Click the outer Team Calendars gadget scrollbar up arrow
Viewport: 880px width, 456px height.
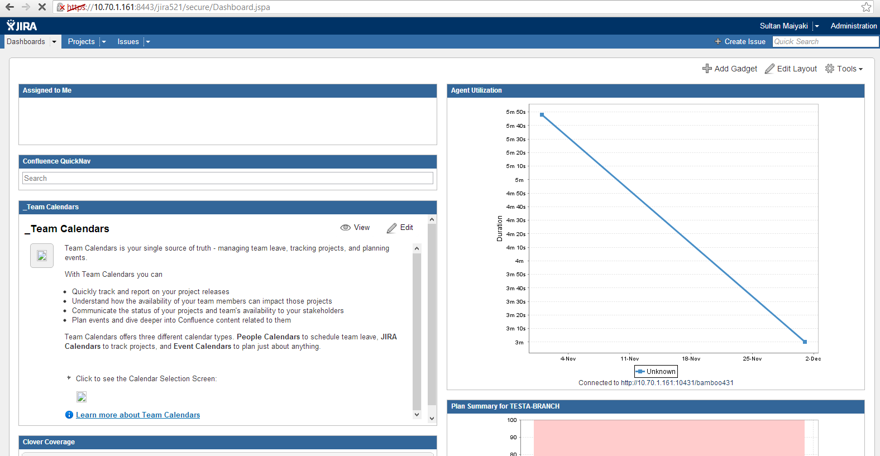(x=432, y=219)
